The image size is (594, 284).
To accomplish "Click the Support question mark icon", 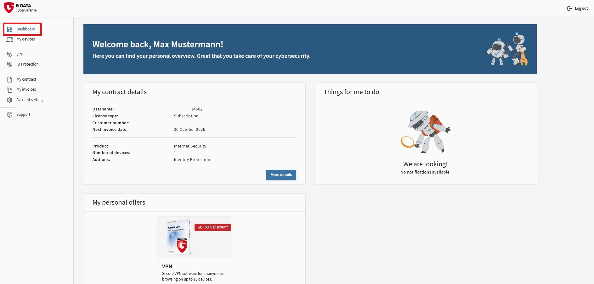I will tap(10, 115).
